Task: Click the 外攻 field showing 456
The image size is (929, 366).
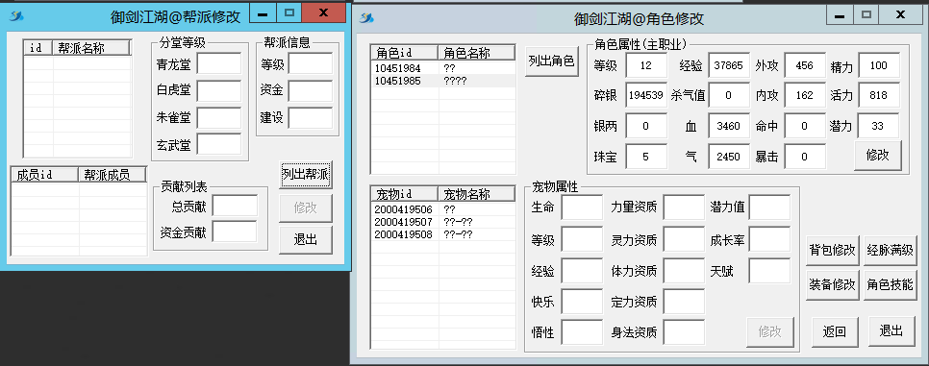Action: 805,65
